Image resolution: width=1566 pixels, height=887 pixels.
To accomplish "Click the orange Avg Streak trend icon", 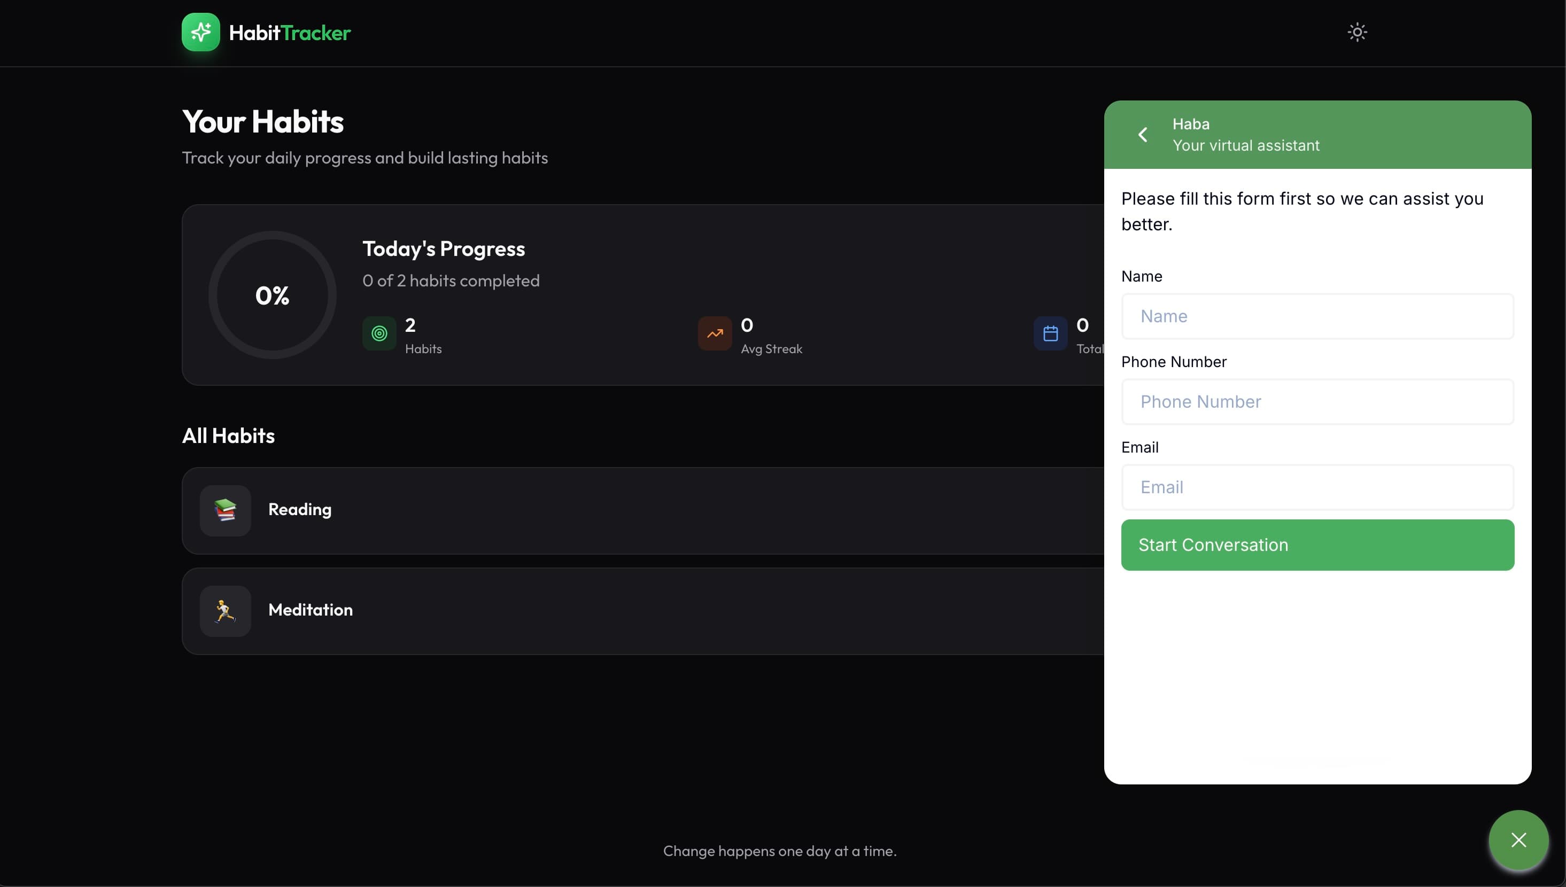I will [x=715, y=334].
